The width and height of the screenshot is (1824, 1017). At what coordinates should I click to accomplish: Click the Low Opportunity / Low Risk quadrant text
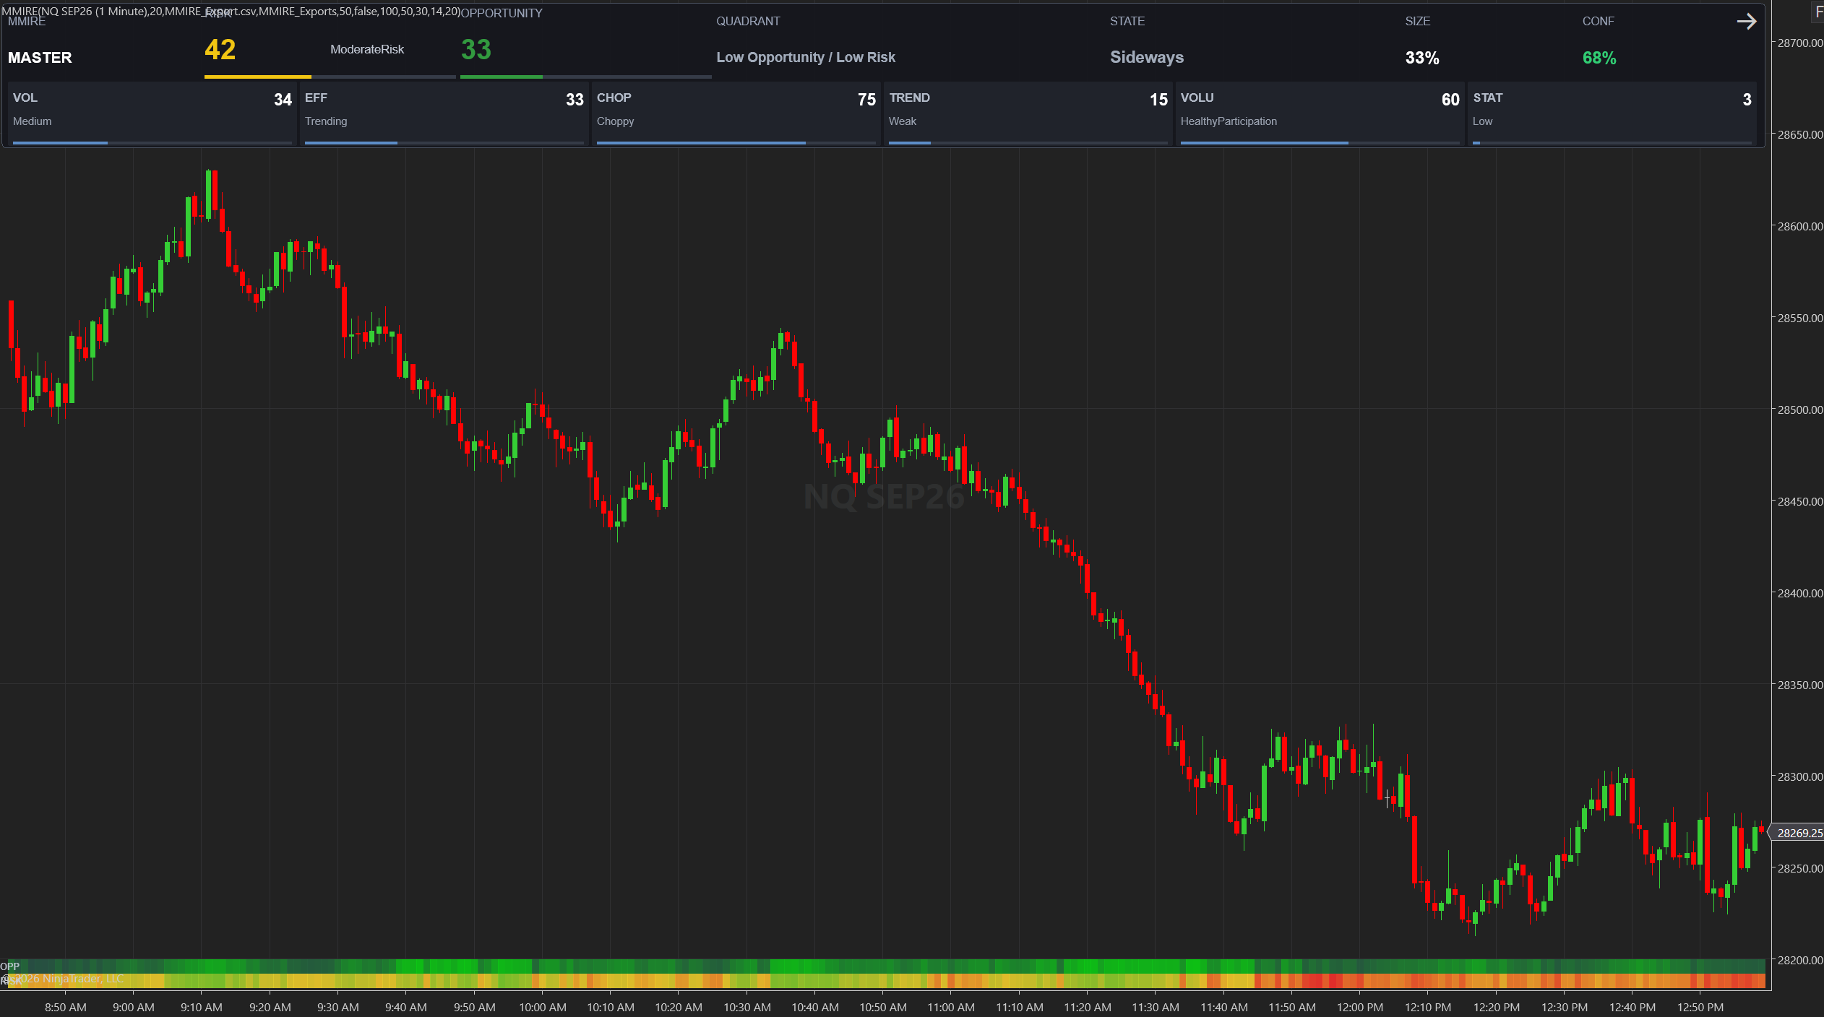pyautogui.click(x=806, y=57)
